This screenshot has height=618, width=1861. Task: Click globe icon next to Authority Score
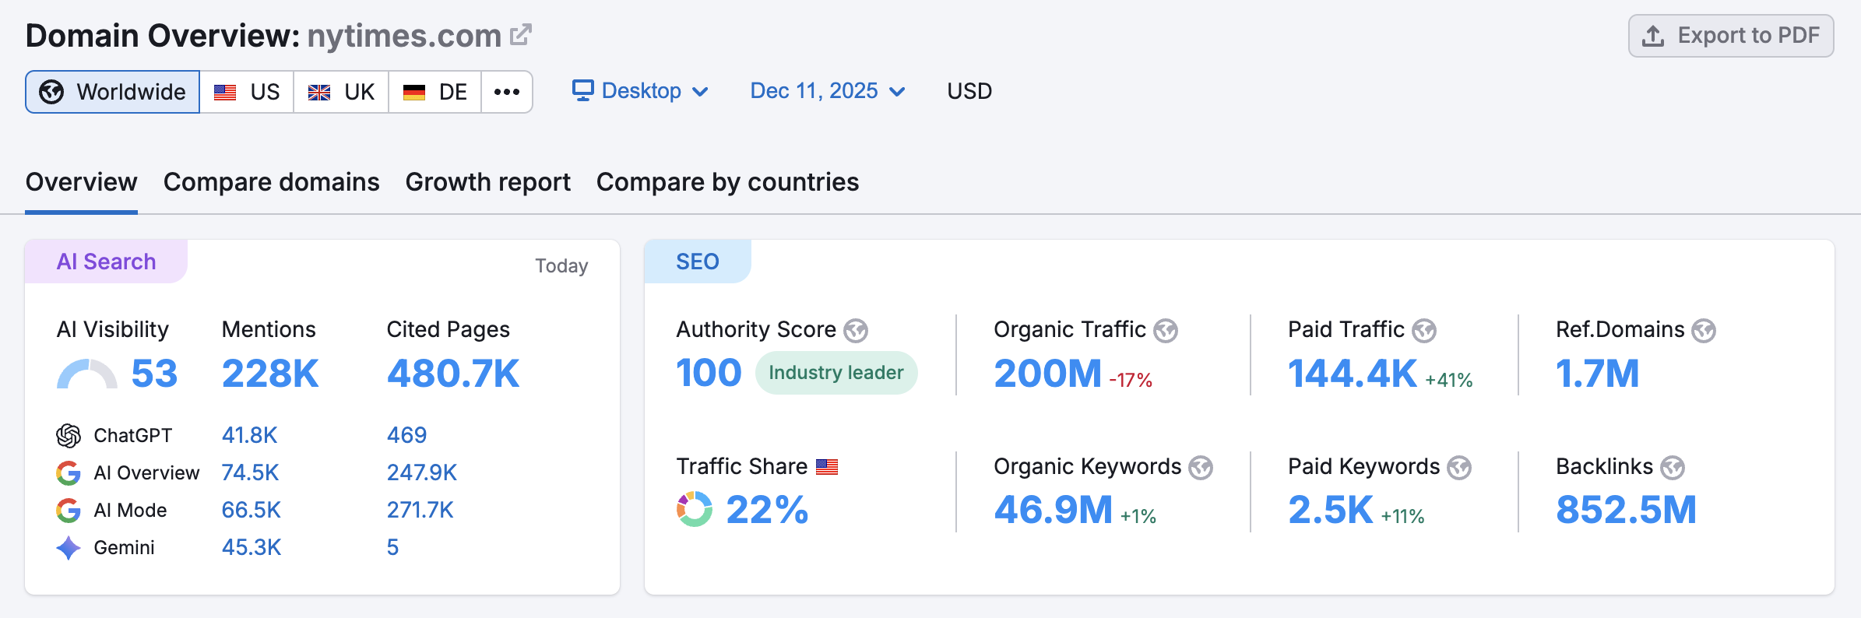[856, 331]
